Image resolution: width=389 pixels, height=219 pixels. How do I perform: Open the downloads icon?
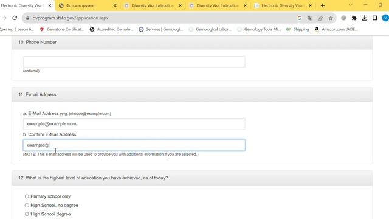pyautogui.click(x=365, y=18)
